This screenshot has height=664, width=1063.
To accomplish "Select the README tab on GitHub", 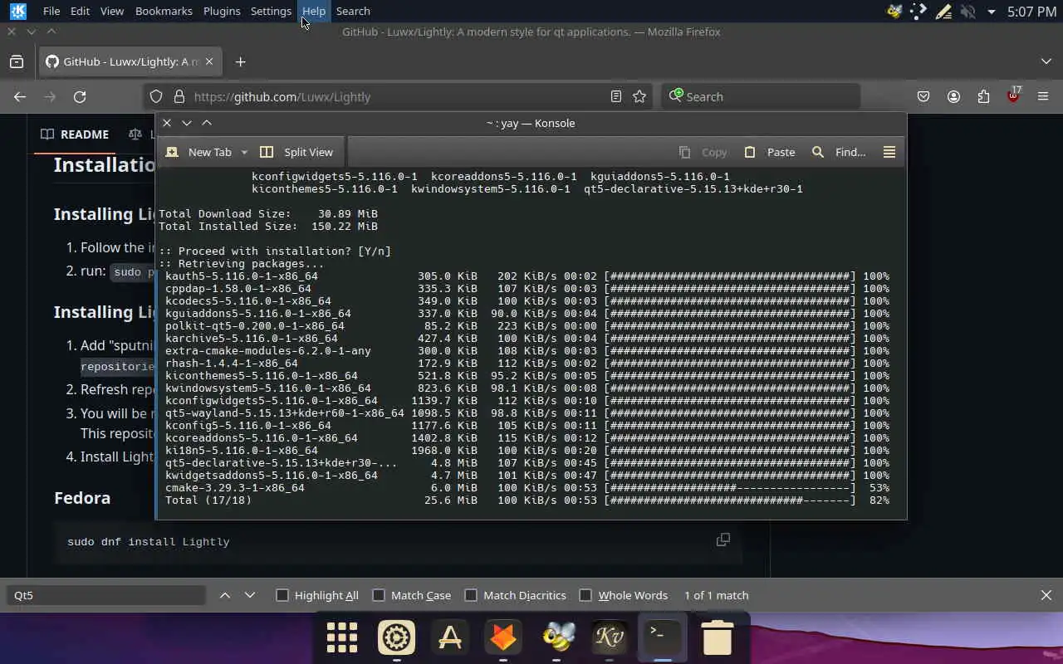I will coord(75,134).
